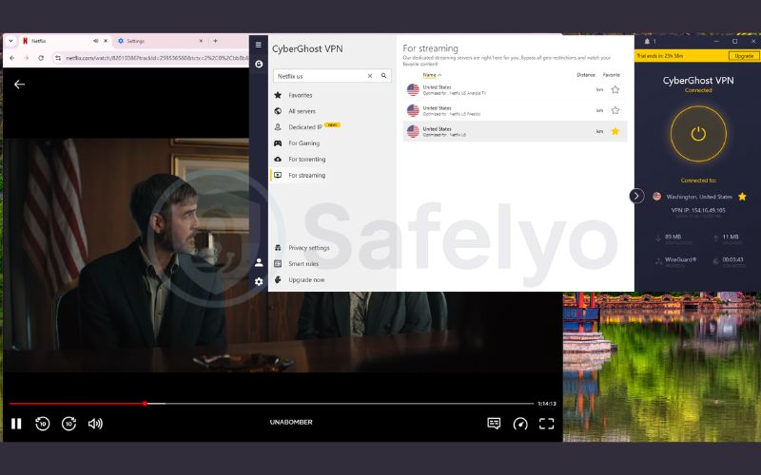Rewind Netflix video 10 seconds
Screen dimensions: 761x475
point(43,424)
